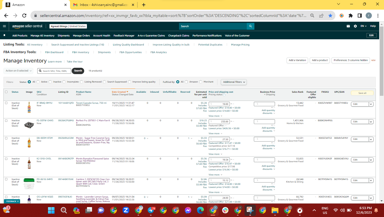Tick the checkbox for Cambro Clear Container row
The width and height of the screenshot is (384, 217).
coord(6,179)
